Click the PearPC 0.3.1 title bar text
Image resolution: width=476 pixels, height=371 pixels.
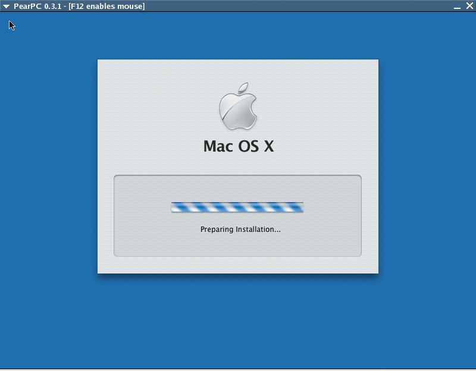tap(79, 6)
